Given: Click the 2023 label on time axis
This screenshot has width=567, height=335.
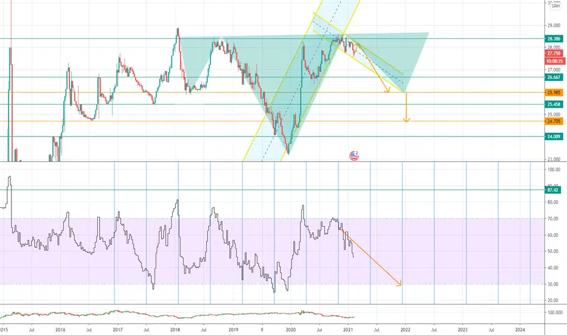Looking at the screenshot, I should (462, 330).
